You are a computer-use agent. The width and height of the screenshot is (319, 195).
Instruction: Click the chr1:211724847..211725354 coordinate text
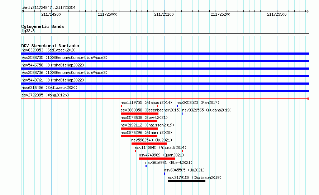pyautogui.click(x=48, y=7)
